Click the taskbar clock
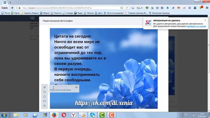Viewport: 210px width, 118px height. (202, 115)
